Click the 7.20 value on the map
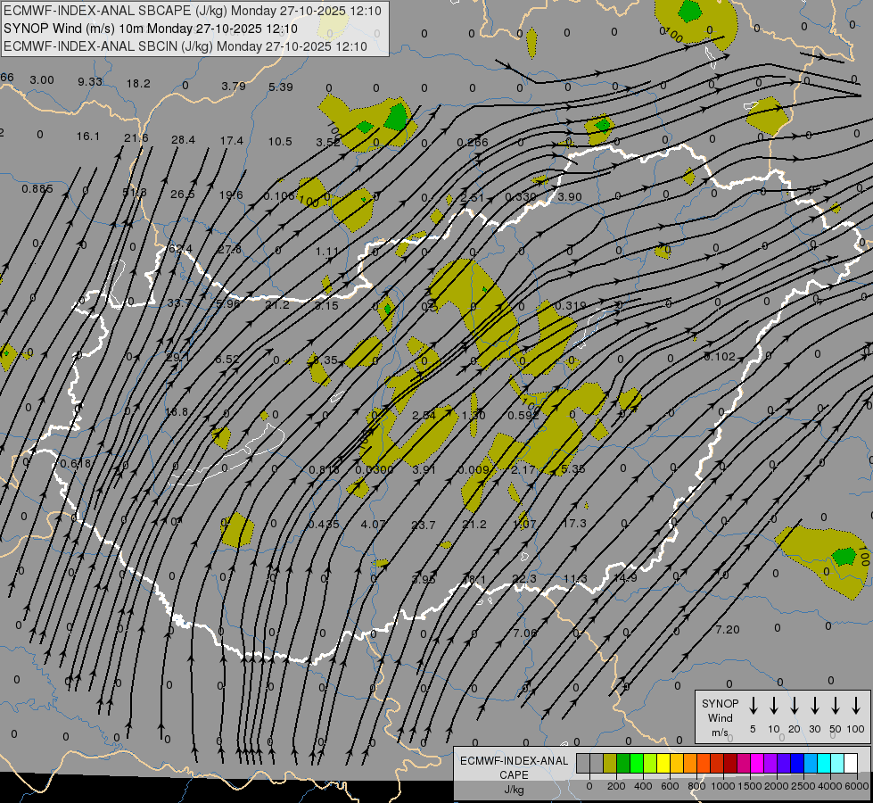873x803 pixels. point(728,630)
